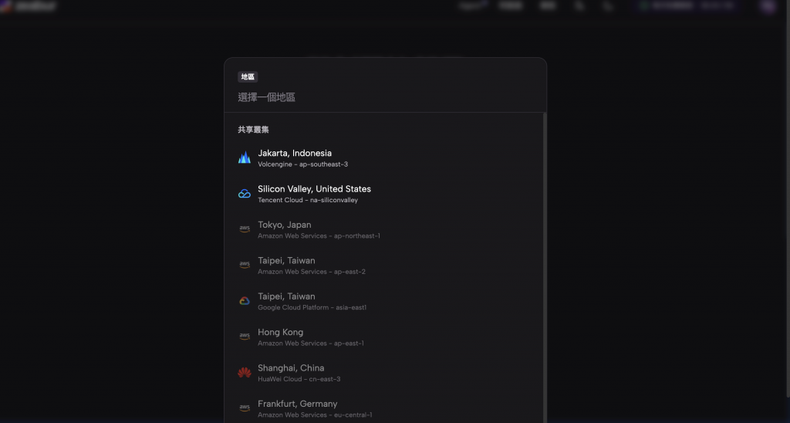This screenshot has width=790, height=423.
Task: Click the 地區 tag above the search field
Action: (x=248, y=76)
